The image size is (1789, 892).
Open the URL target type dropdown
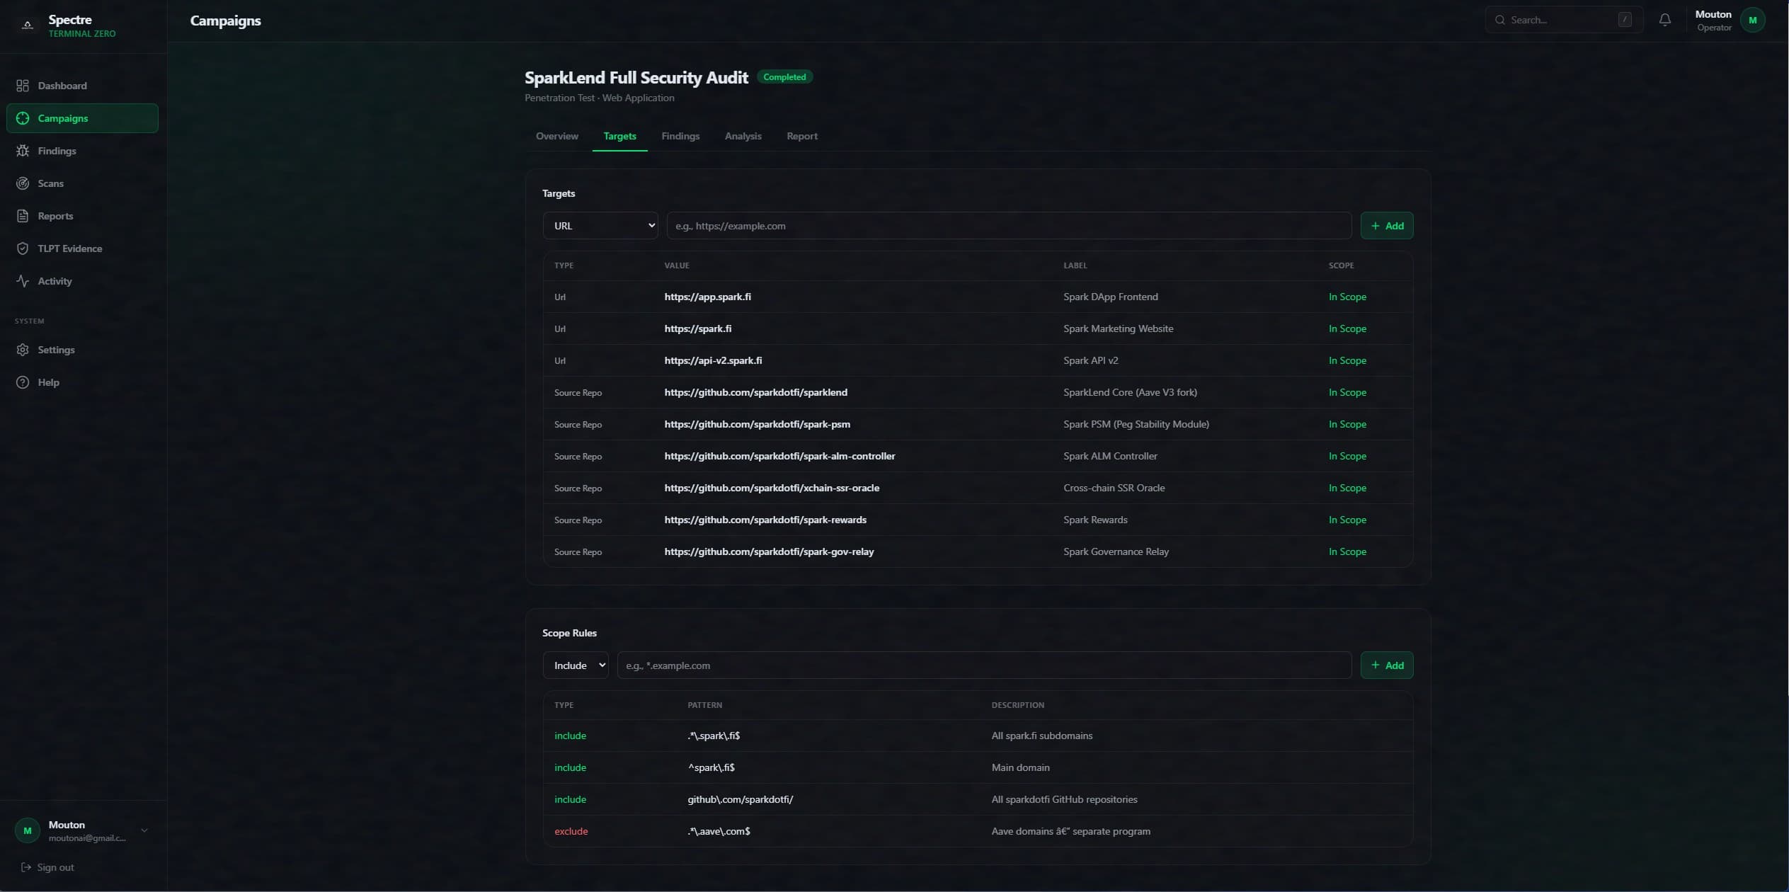(x=600, y=226)
